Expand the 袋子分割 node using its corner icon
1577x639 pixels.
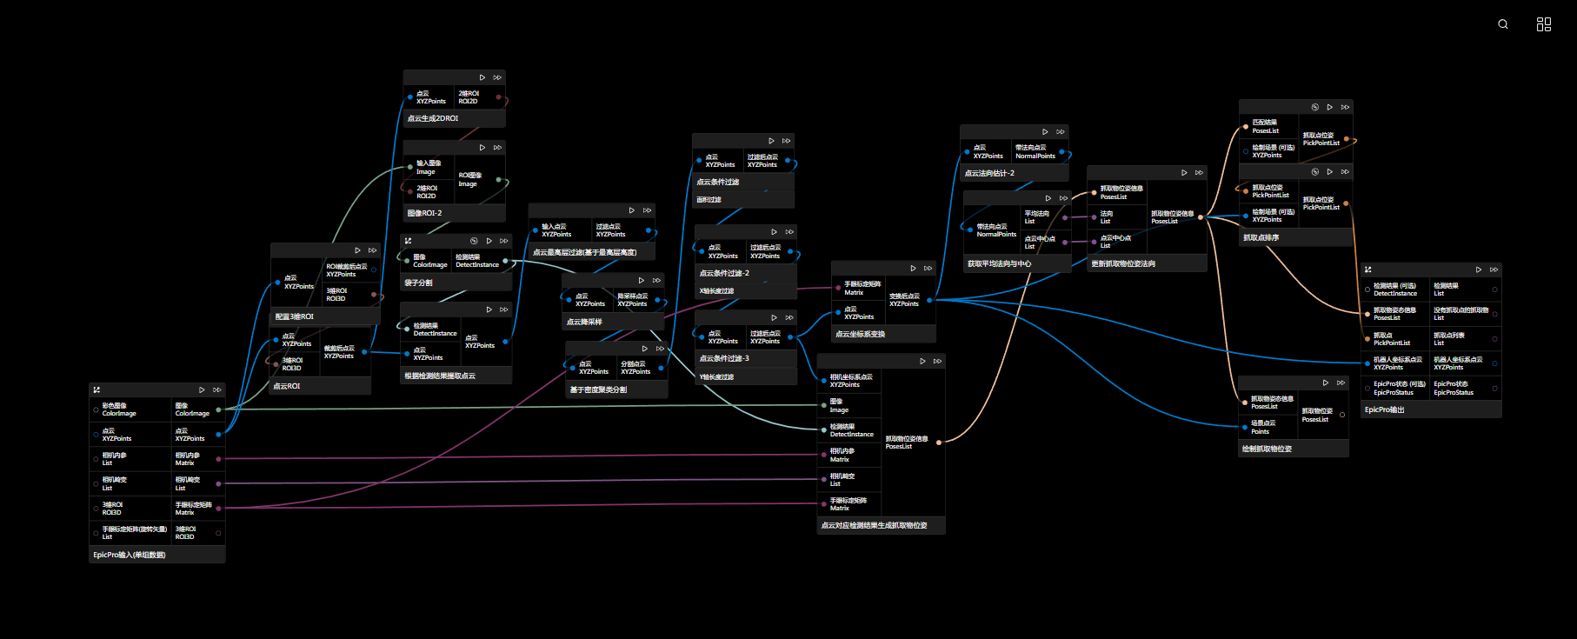pyautogui.click(x=408, y=241)
